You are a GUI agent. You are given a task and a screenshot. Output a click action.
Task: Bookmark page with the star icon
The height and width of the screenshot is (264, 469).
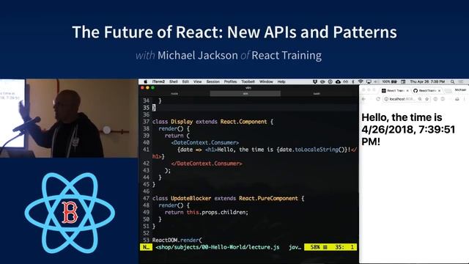click(426, 99)
